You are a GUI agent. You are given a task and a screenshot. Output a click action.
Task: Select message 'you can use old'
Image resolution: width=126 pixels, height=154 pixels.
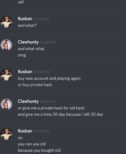pos(32,144)
